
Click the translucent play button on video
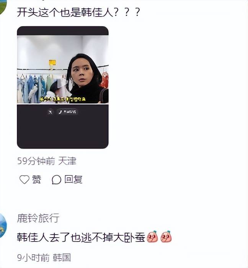pyautogui.click(x=62, y=84)
